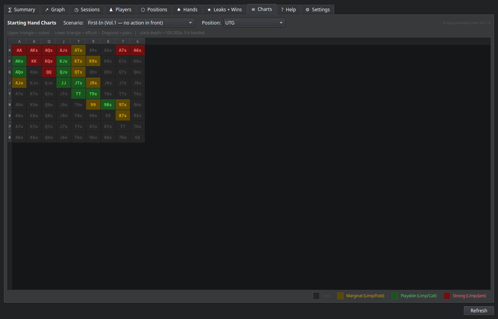Select the 87s hand cell
The height and width of the screenshot is (319, 498).
123,116
